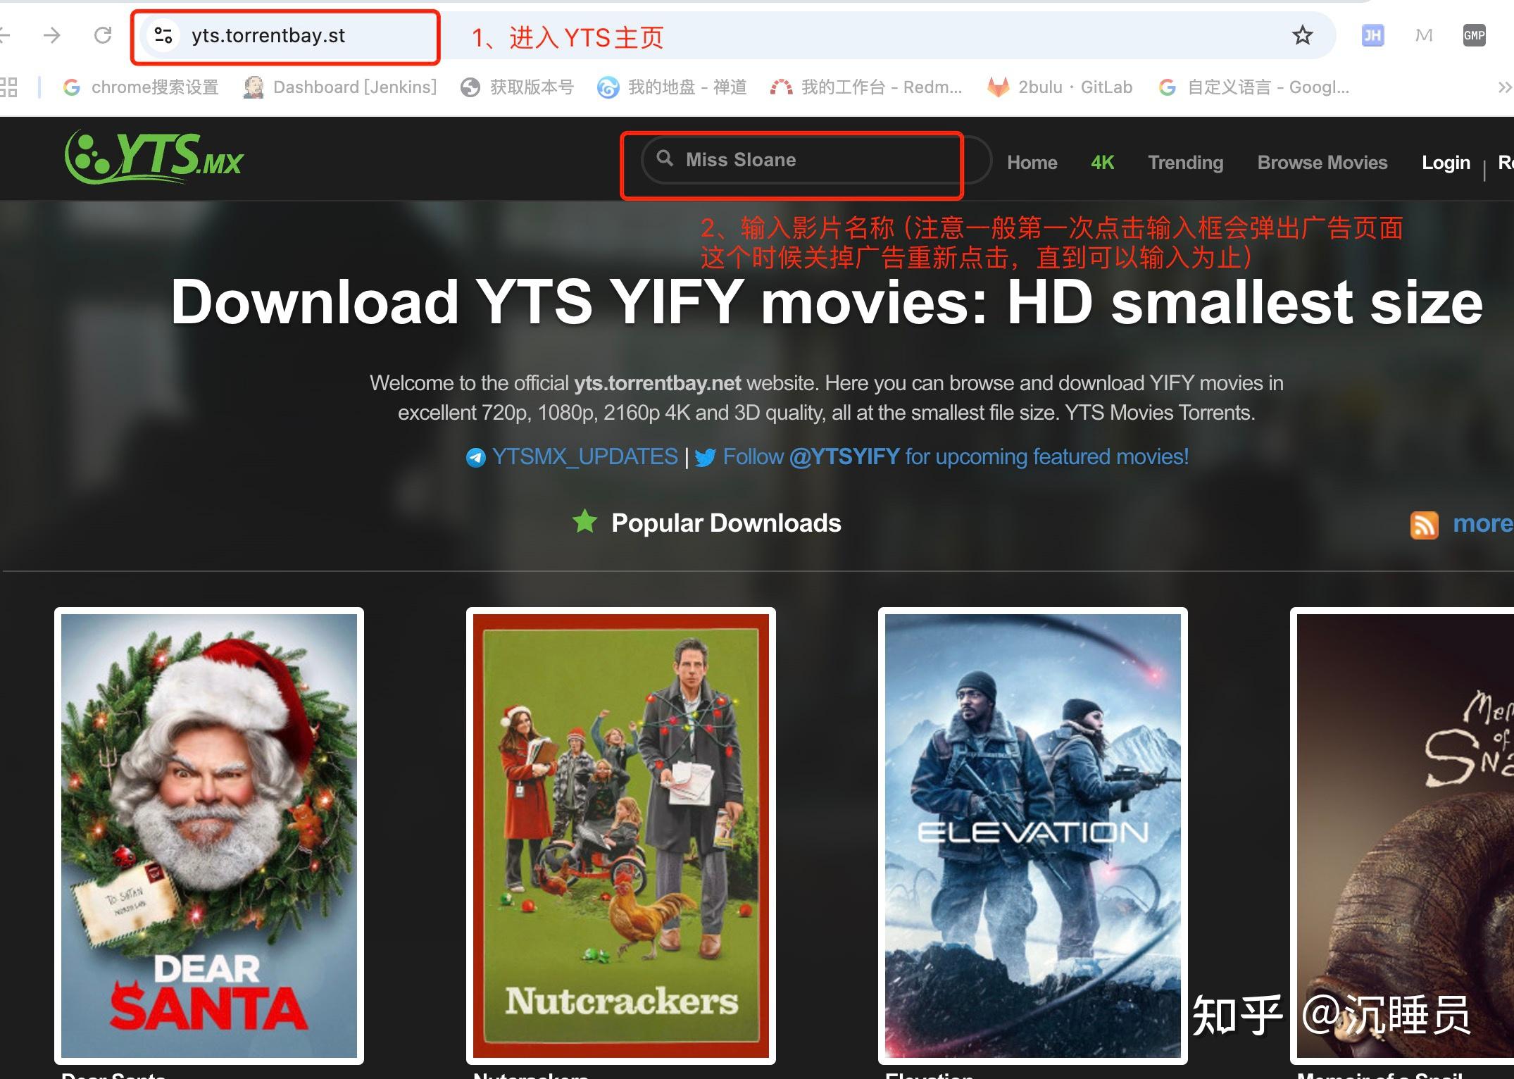Click the RSS feed icon
Viewport: 1514px width, 1079px height.
pos(1424,525)
